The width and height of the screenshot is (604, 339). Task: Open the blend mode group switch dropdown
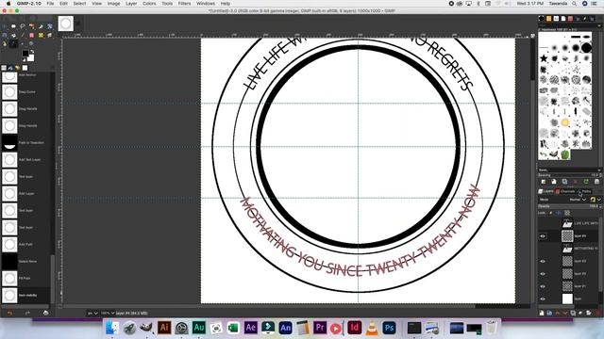coord(596,200)
